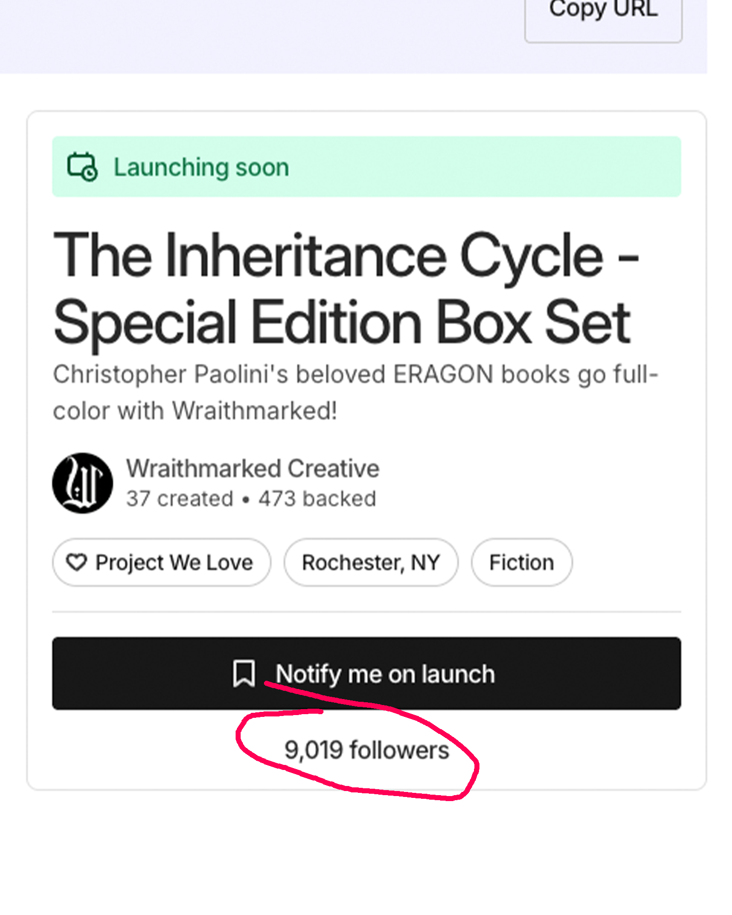732x915 pixels.
Task: Click the 9,019 followers count
Action: [366, 750]
